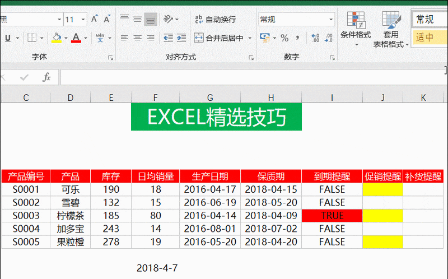Open the underline style dropdown arrow
448x279 pixels.
[x=17, y=38]
